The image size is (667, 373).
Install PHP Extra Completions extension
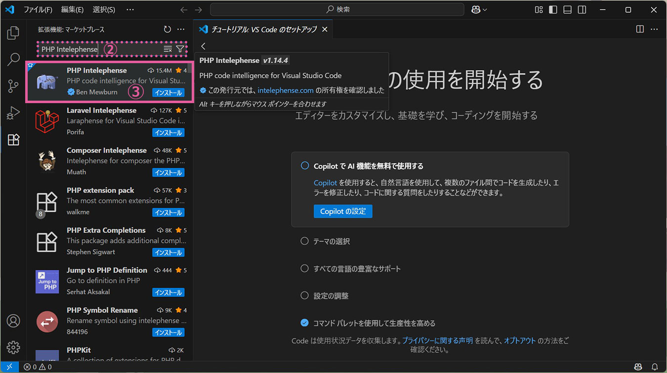tap(168, 253)
